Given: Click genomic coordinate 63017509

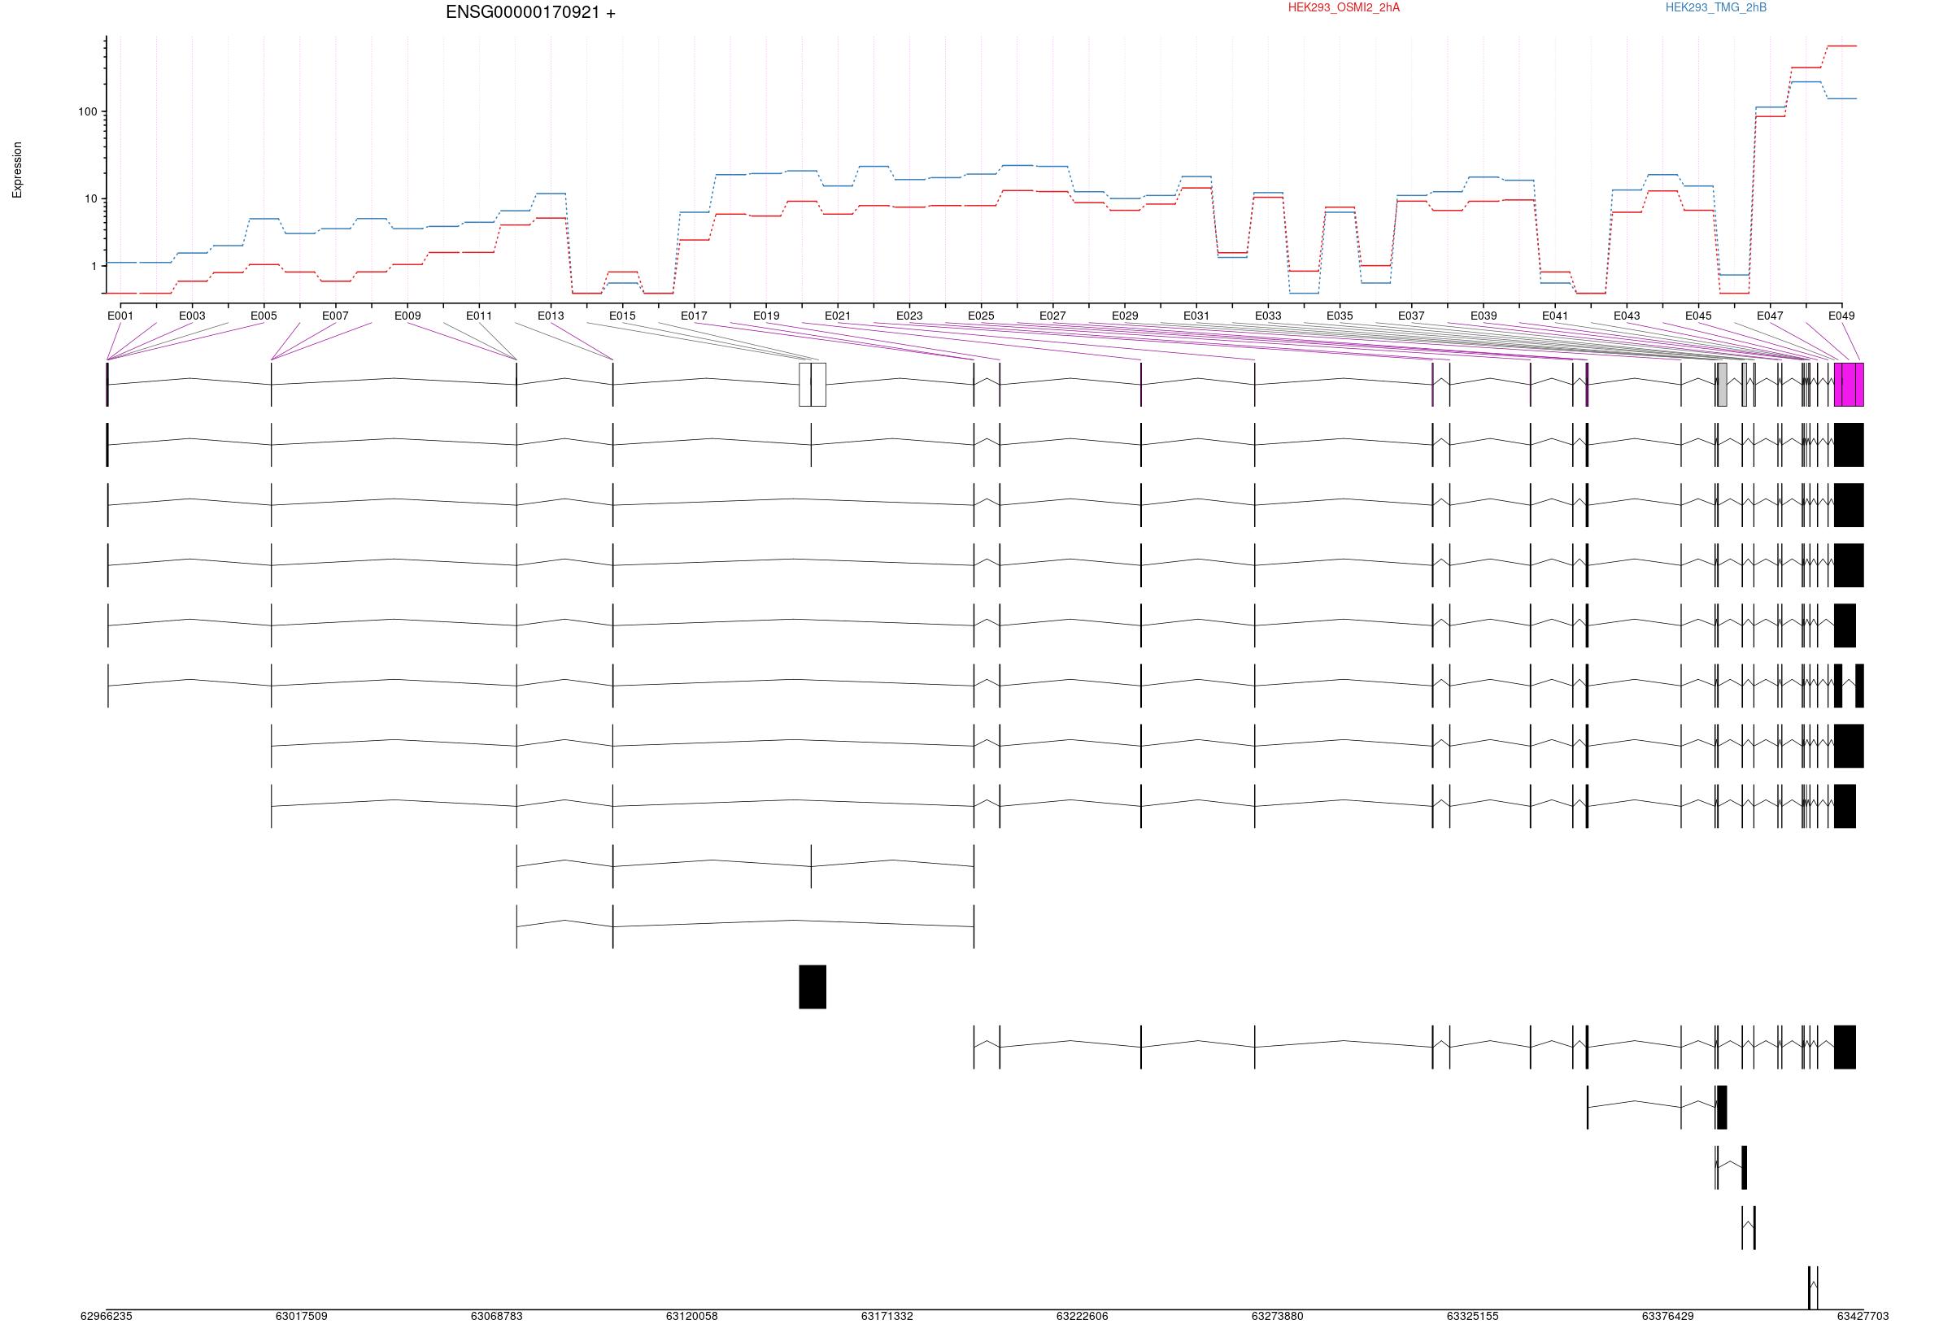Looking at the screenshot, I should (302, 1316).
